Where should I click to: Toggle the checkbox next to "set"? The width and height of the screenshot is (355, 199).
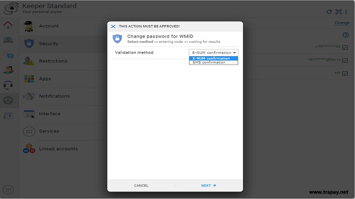(345, 73)
